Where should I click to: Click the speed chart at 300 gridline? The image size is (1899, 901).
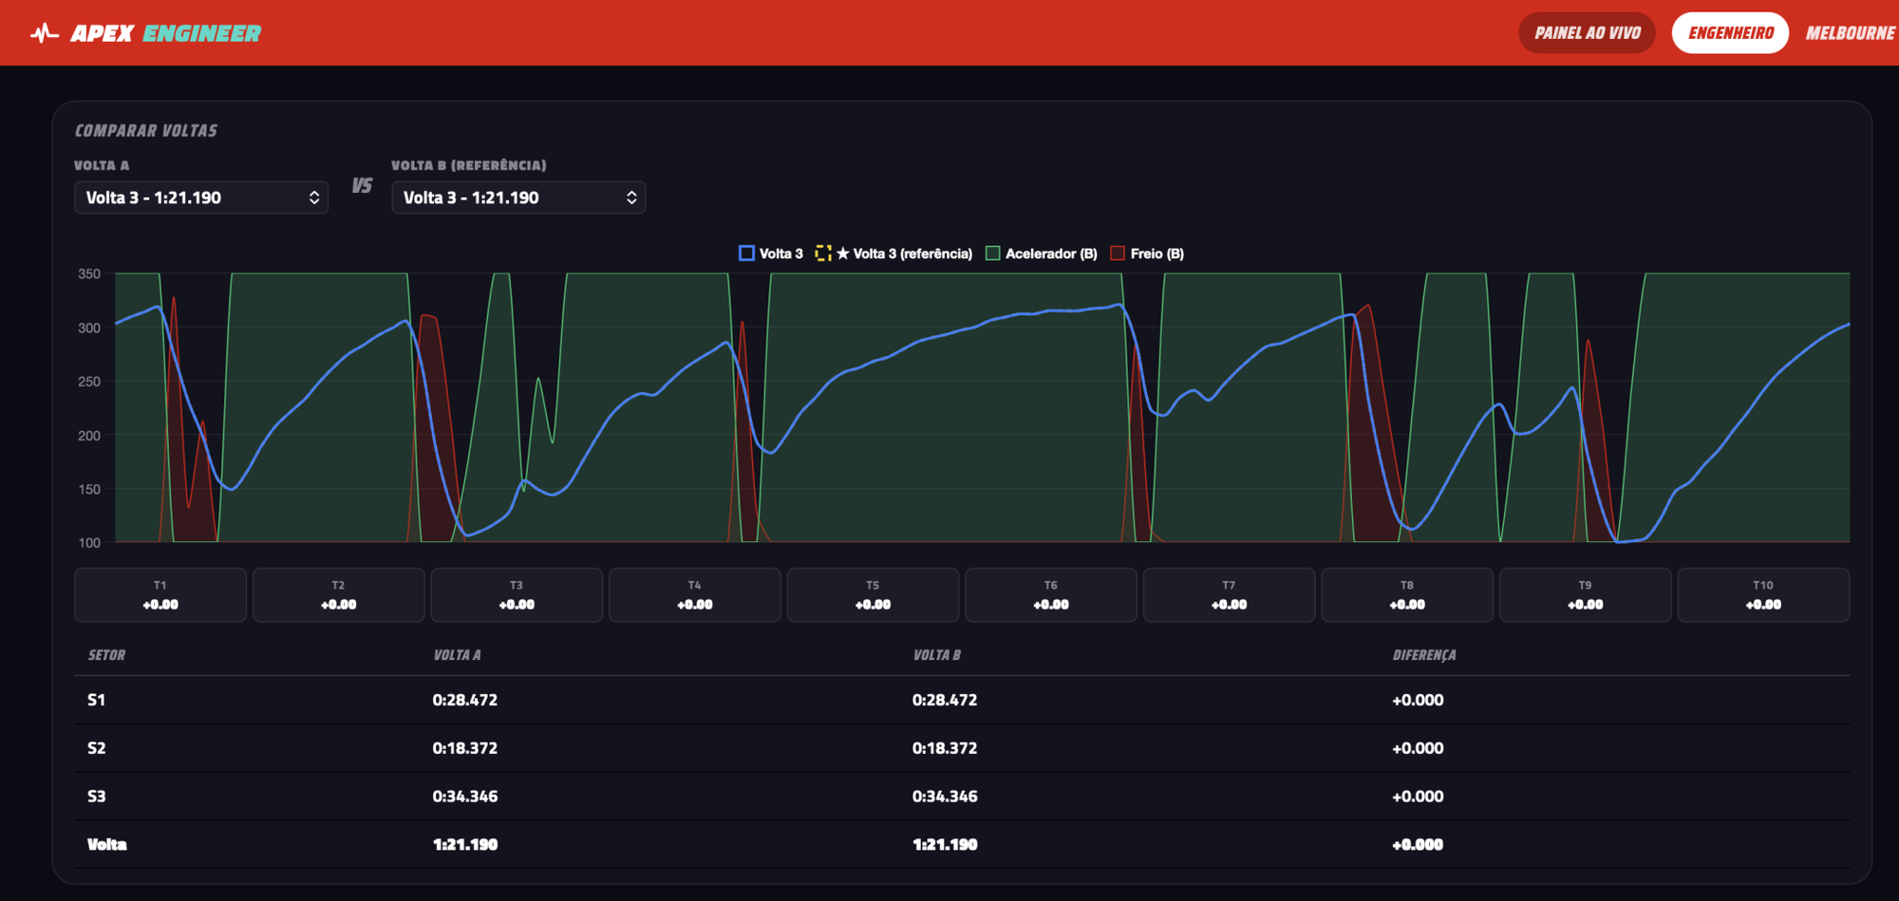(x=983, y=328)
